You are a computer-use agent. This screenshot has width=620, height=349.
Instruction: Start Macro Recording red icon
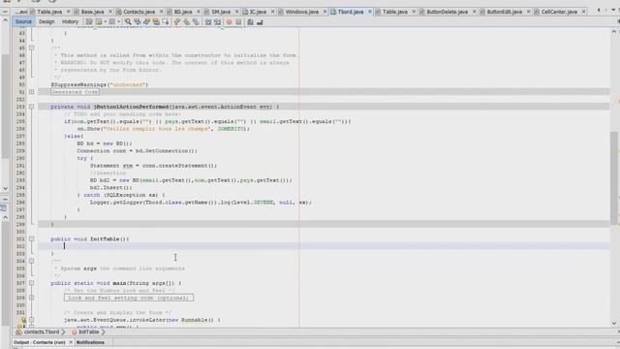(x=229, y=22)
